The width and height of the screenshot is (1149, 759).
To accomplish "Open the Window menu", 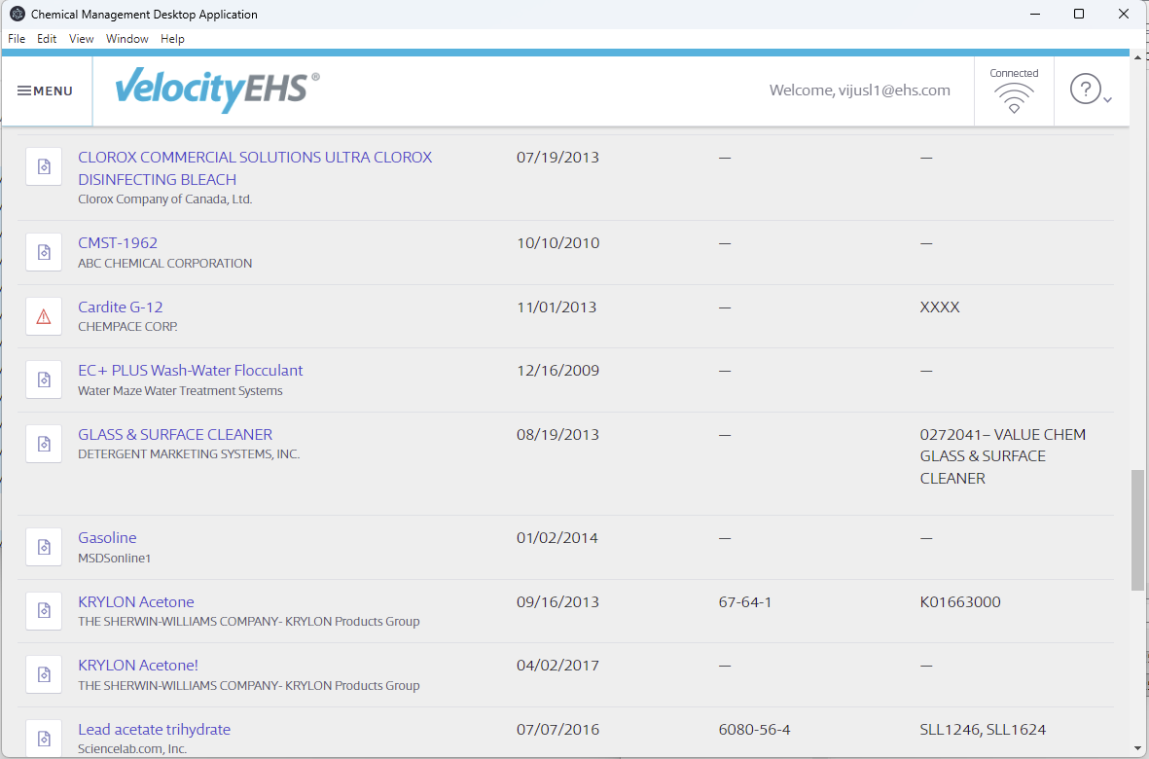I will [127, 39].
